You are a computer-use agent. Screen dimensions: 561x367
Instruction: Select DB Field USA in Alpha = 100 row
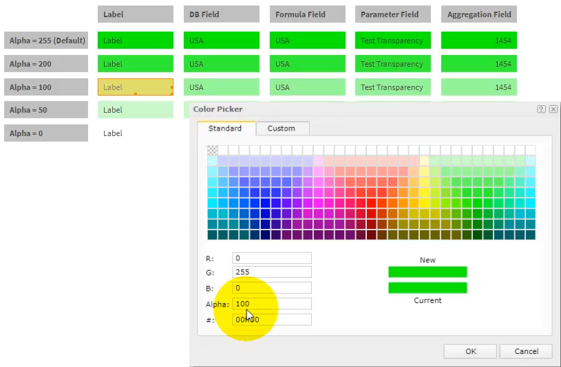tap(222, 87)
